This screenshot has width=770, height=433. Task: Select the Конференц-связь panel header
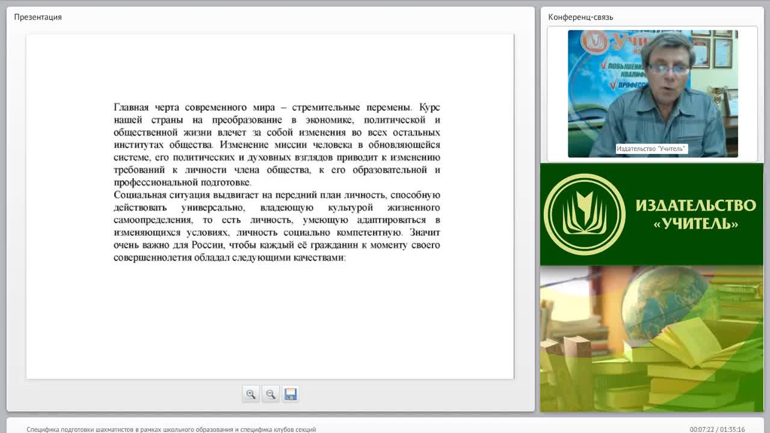(x=581, y=17)
